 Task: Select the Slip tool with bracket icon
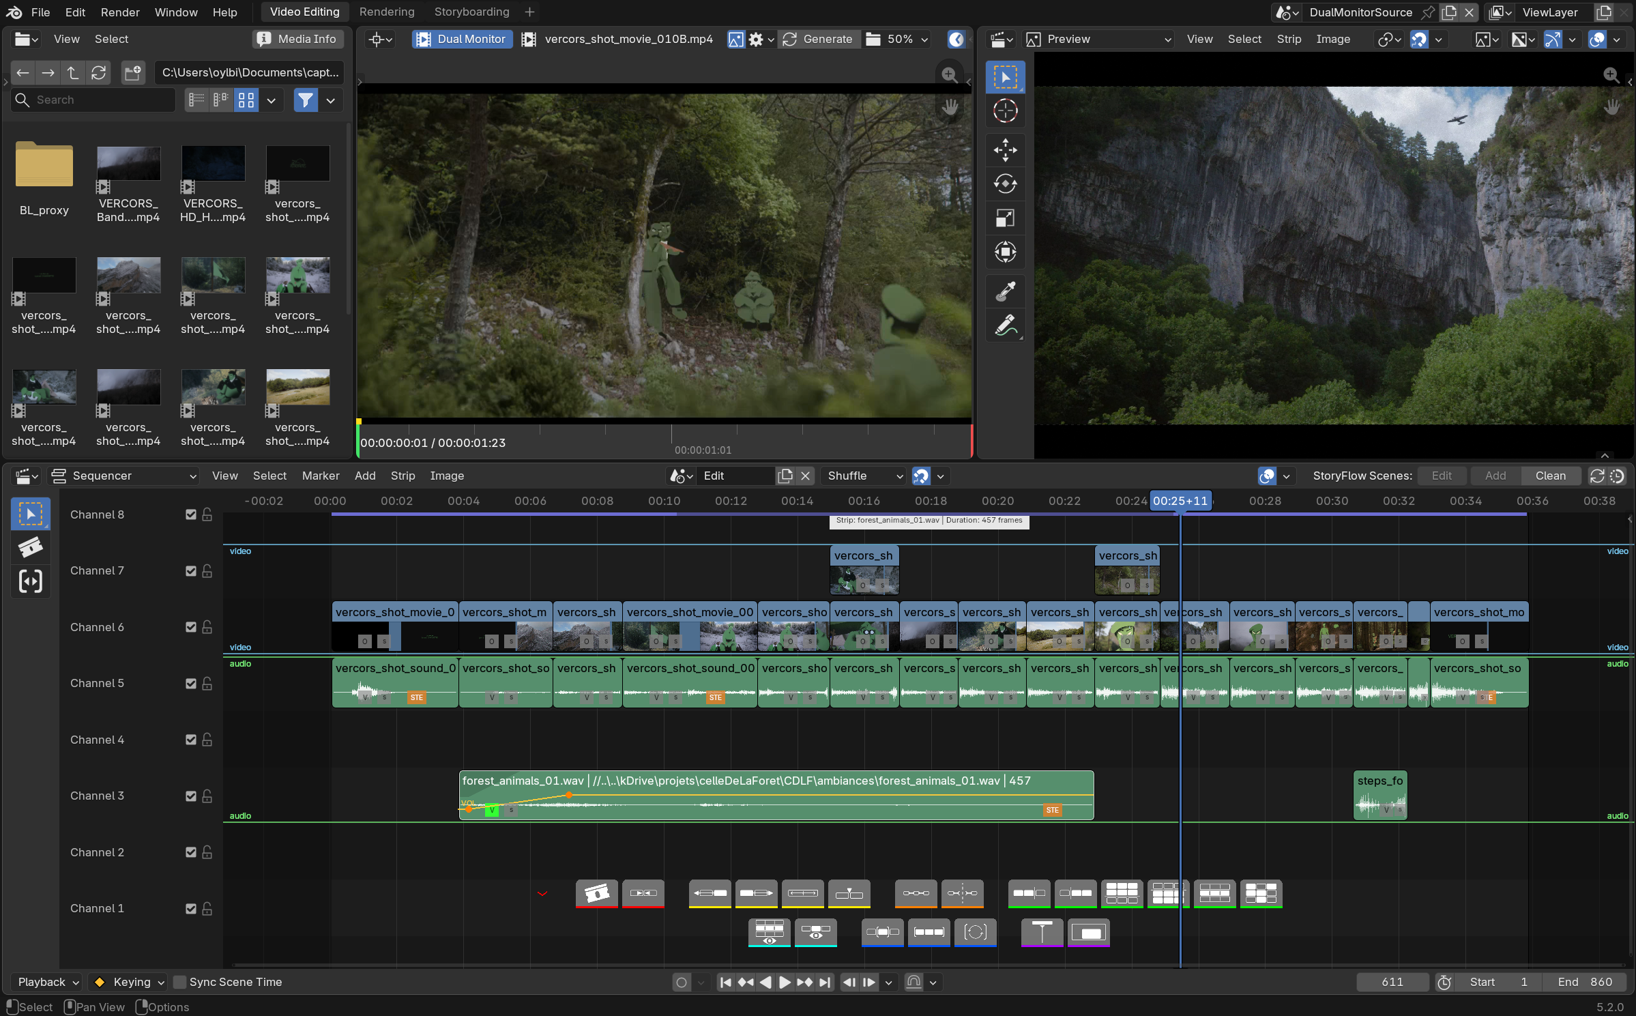30,581
